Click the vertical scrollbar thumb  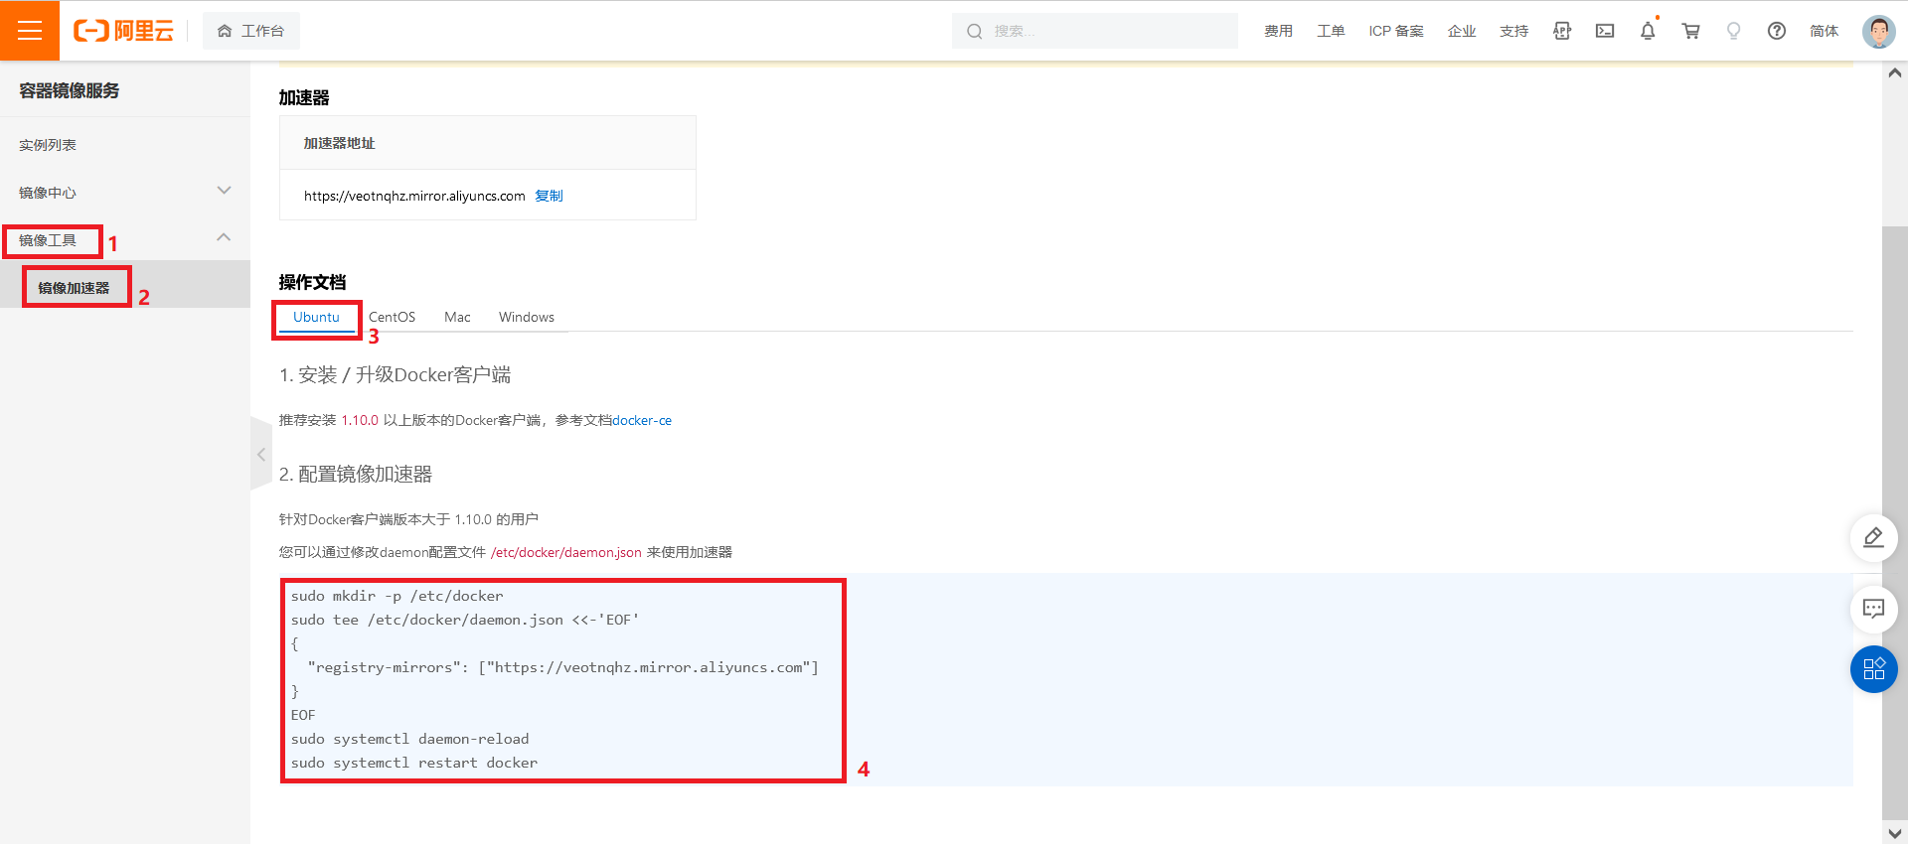pyautogui.click(x=1895, y=521)
